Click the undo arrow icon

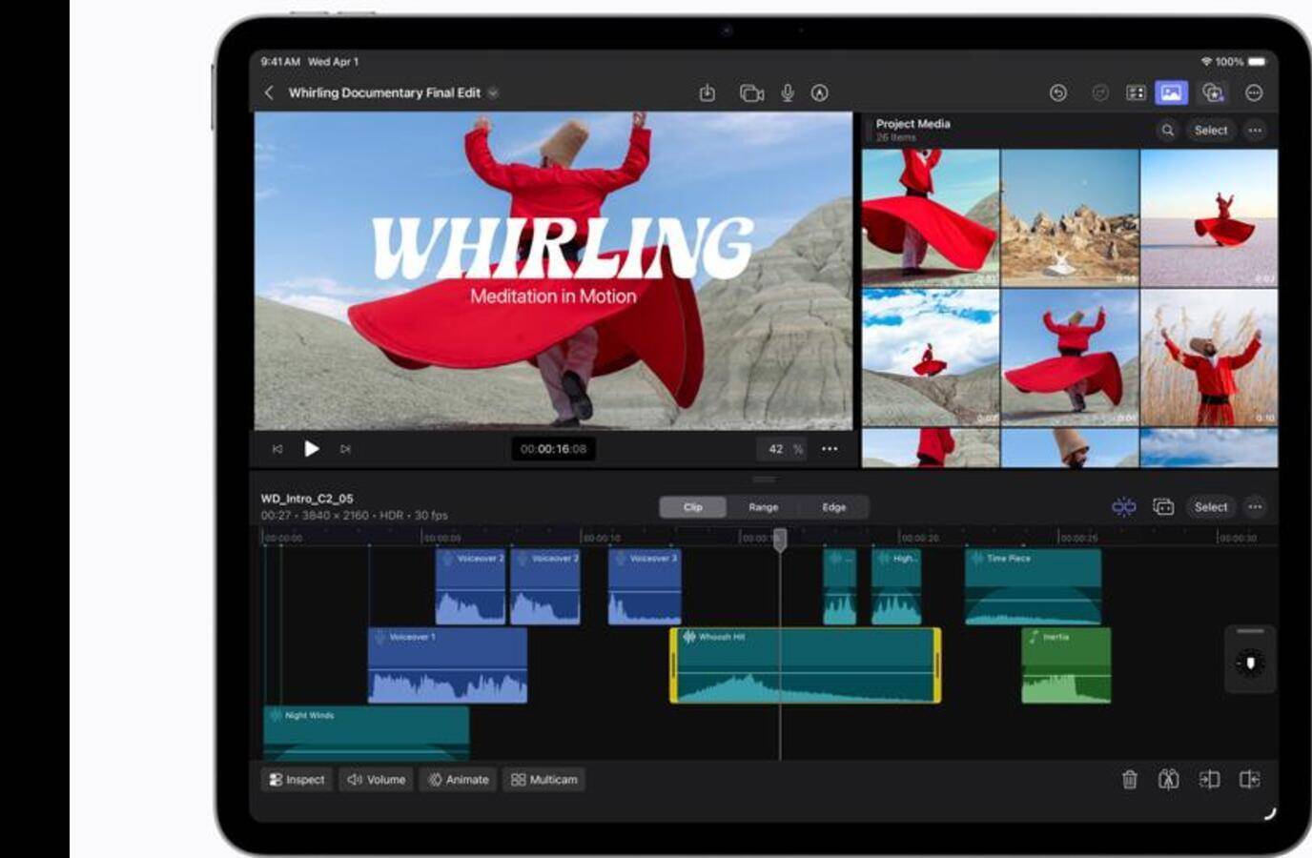1057,92
